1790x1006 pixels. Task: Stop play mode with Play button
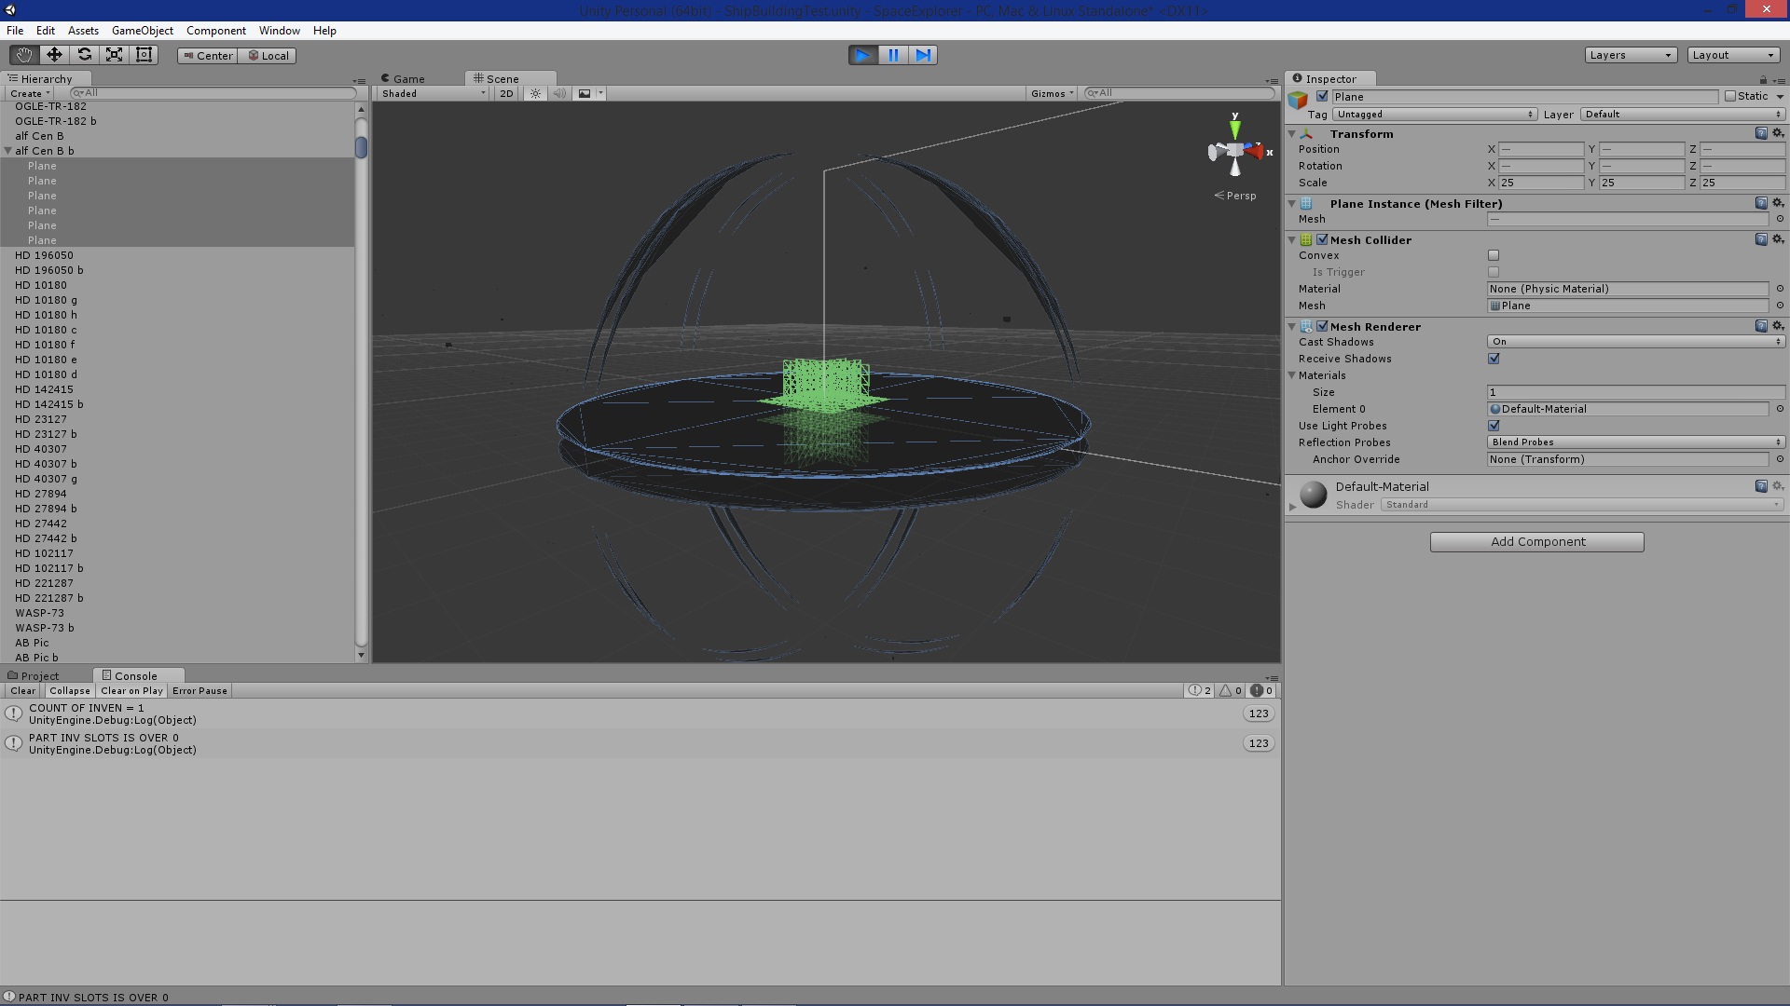click(x=863, y=55)
